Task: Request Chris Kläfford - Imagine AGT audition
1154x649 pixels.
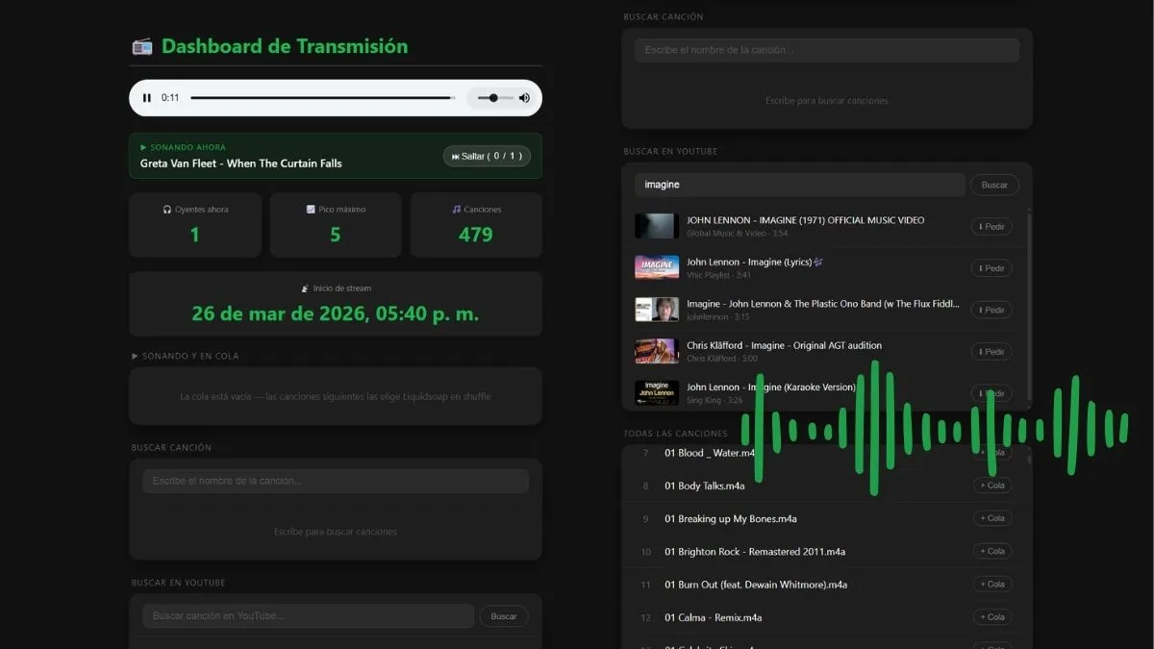Action: pyautogui.click(x=991, y=351)
